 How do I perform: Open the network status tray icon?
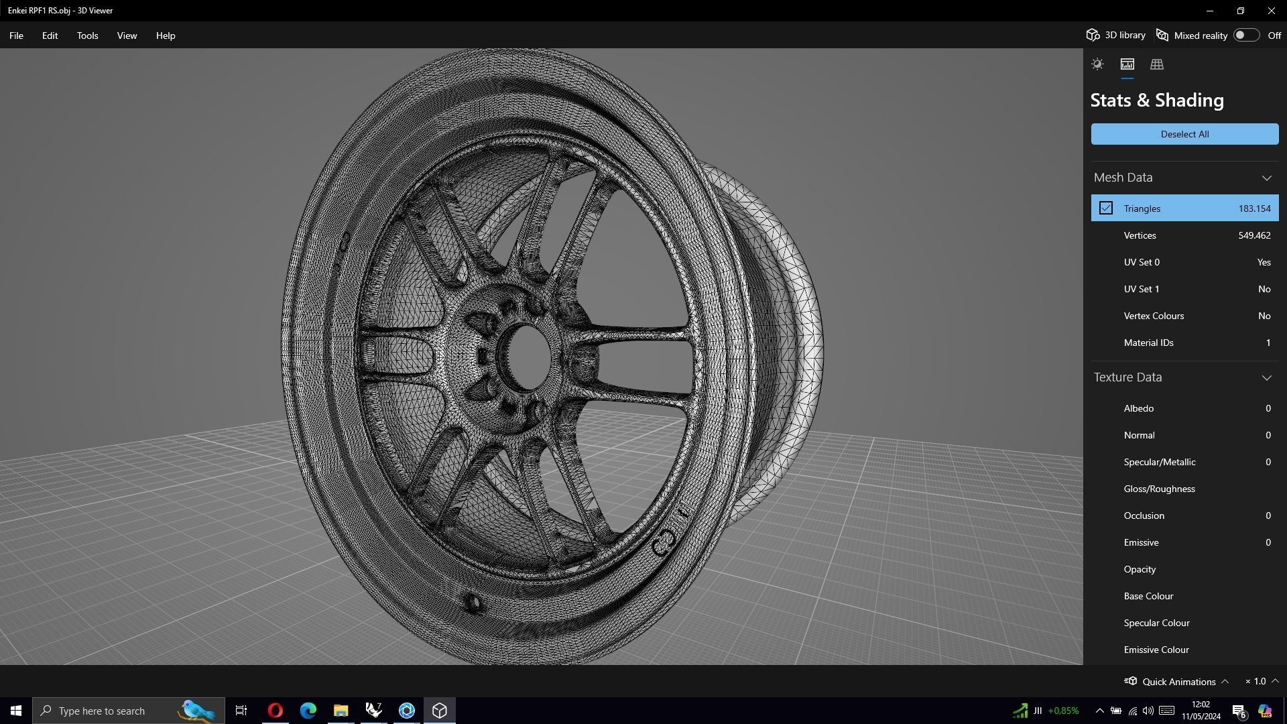(1132, 711)
